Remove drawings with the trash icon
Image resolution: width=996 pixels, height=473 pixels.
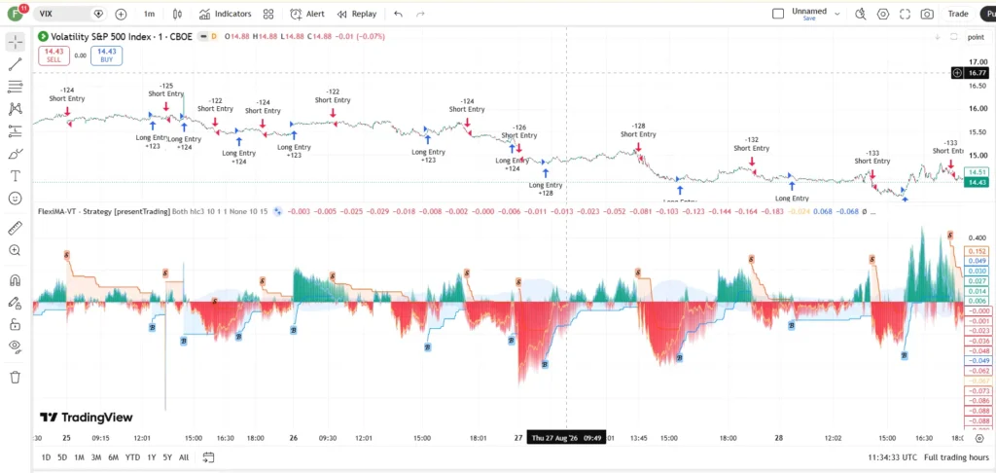16,377
